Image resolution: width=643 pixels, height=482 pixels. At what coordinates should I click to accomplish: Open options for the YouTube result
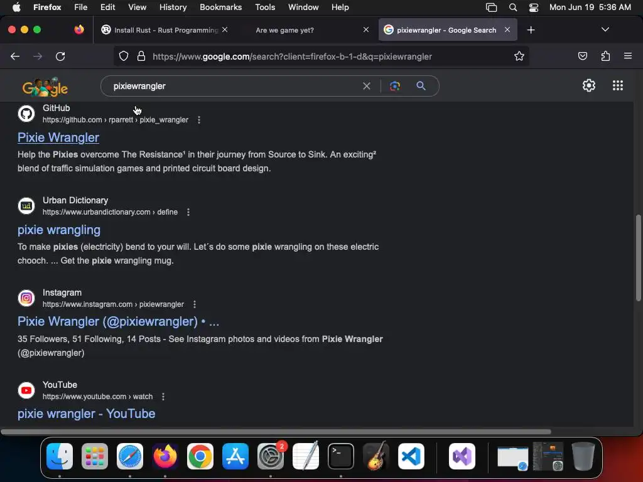click(x=163, y=397)
